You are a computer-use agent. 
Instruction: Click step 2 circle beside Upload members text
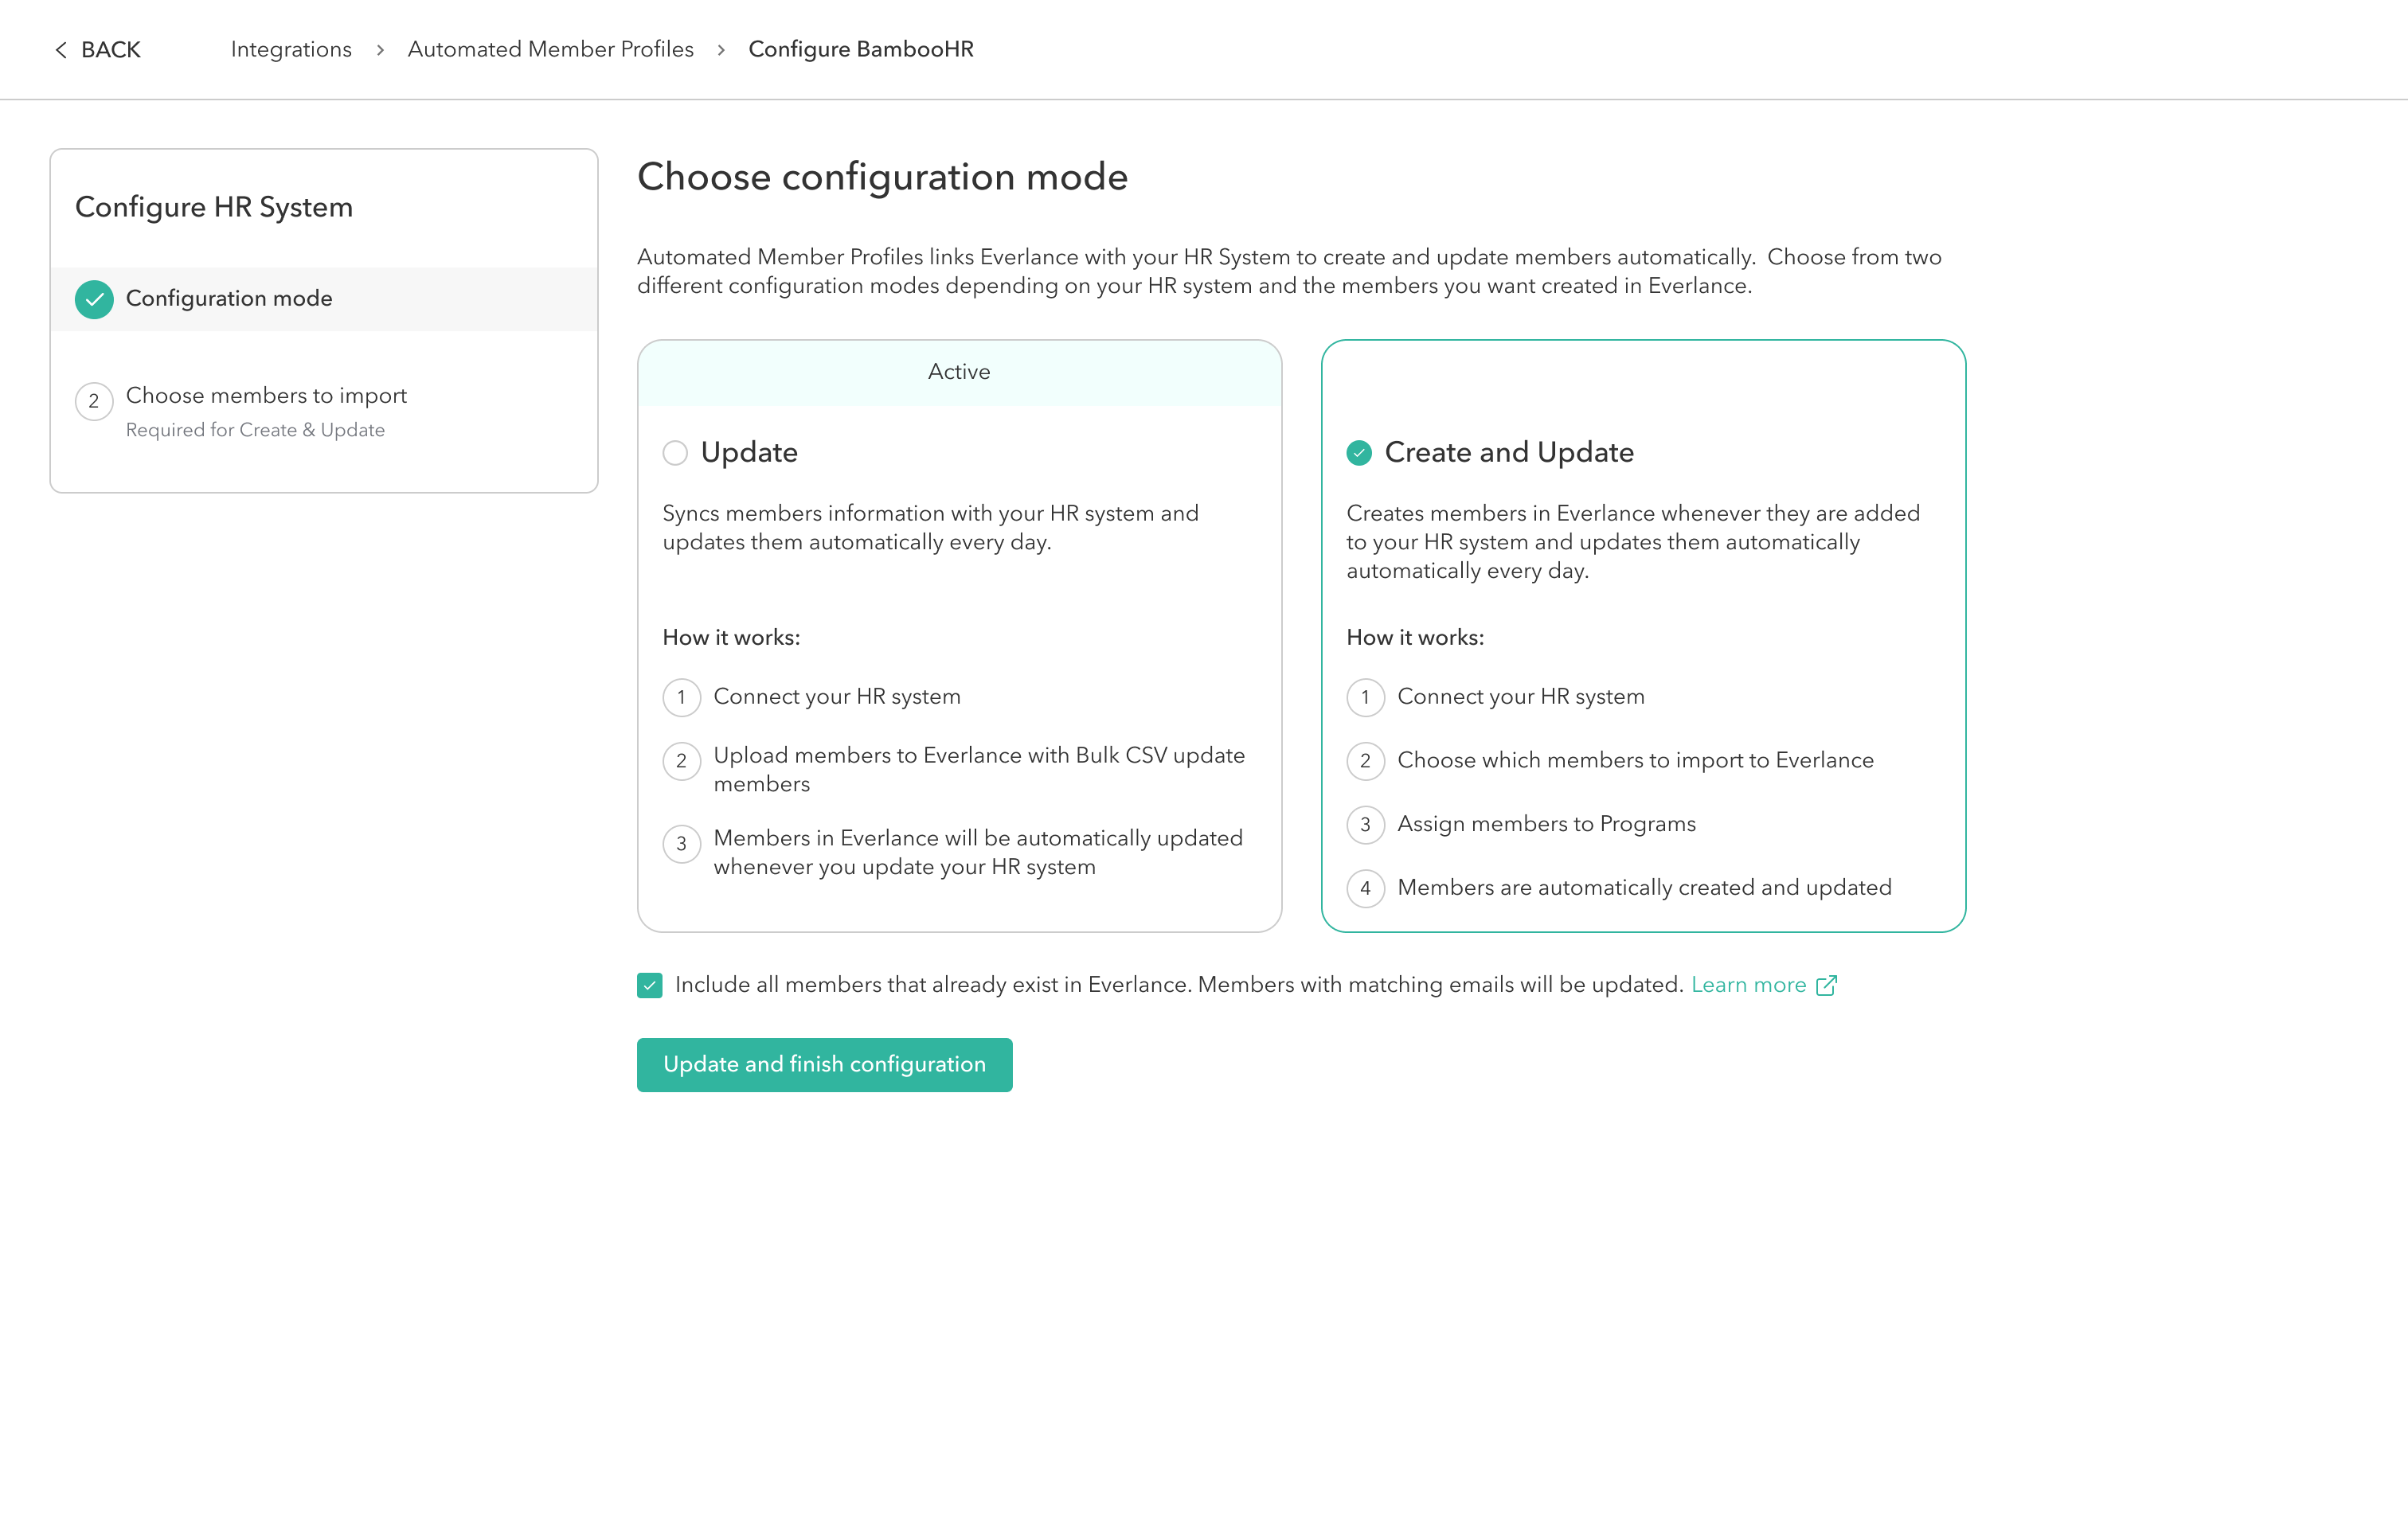tap(681, 761)
